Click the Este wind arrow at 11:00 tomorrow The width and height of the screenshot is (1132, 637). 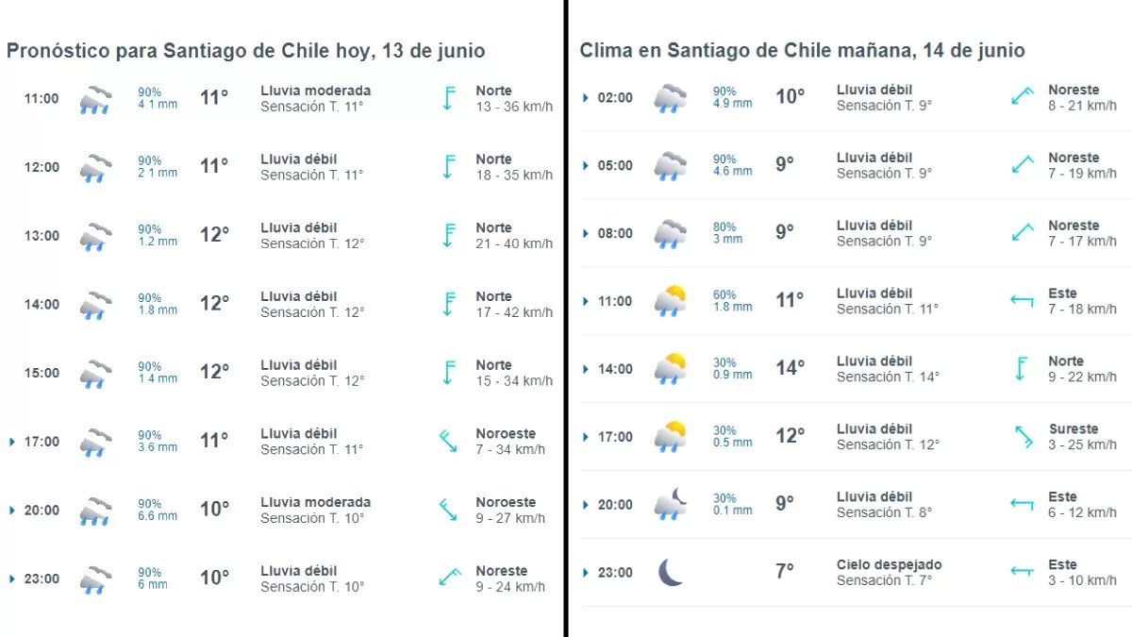[x=1022, y=300]
